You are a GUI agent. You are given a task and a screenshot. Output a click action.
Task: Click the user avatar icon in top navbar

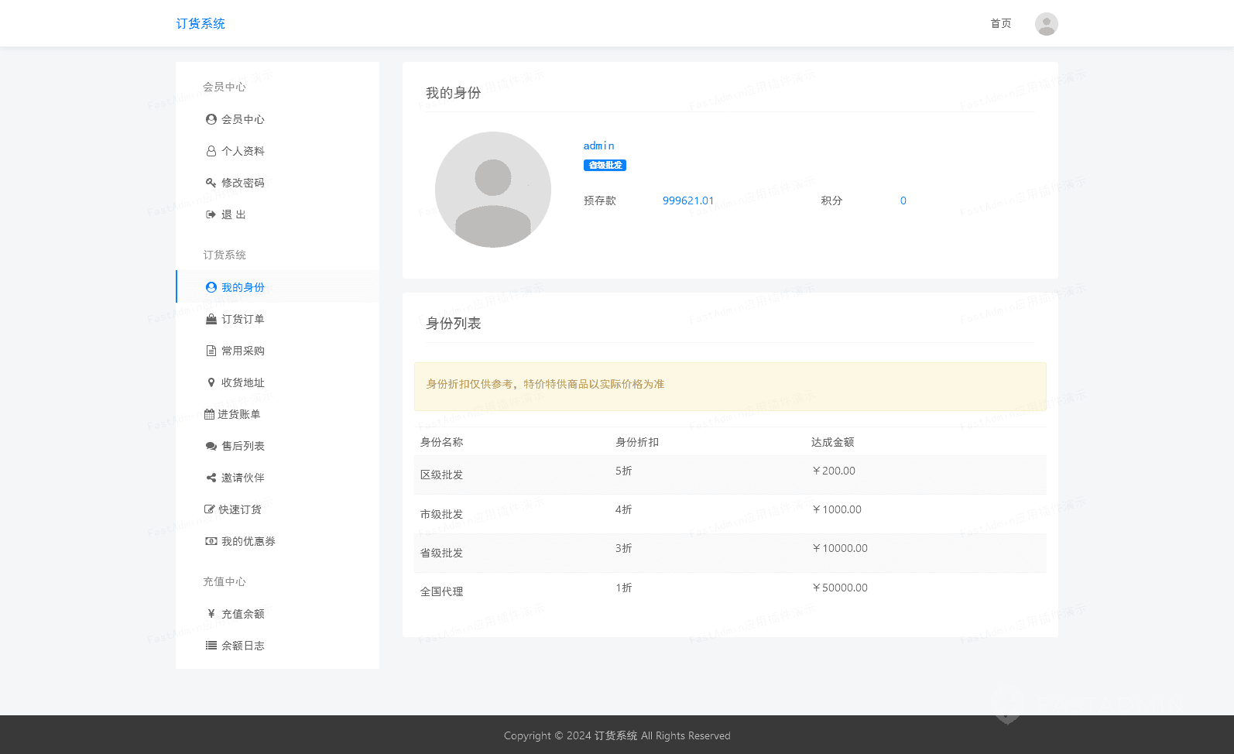tap(1046, 24)
